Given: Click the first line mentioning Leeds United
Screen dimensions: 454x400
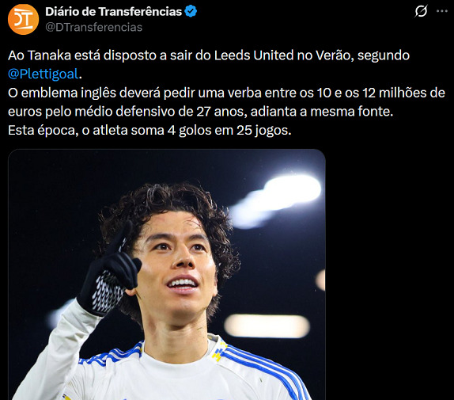Looking at the screenshot, I should pyautogui.click(x=209, y=55).
